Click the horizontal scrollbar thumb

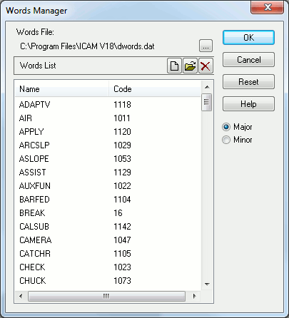106,296
